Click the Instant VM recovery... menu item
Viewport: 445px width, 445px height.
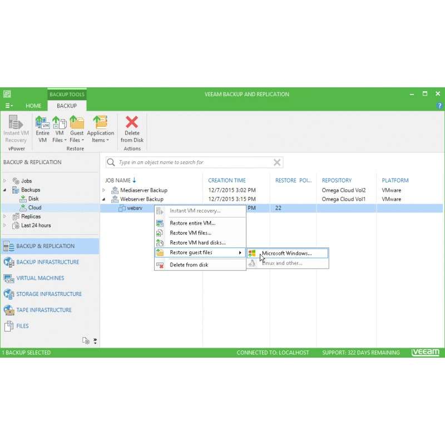tap(200, 211)
